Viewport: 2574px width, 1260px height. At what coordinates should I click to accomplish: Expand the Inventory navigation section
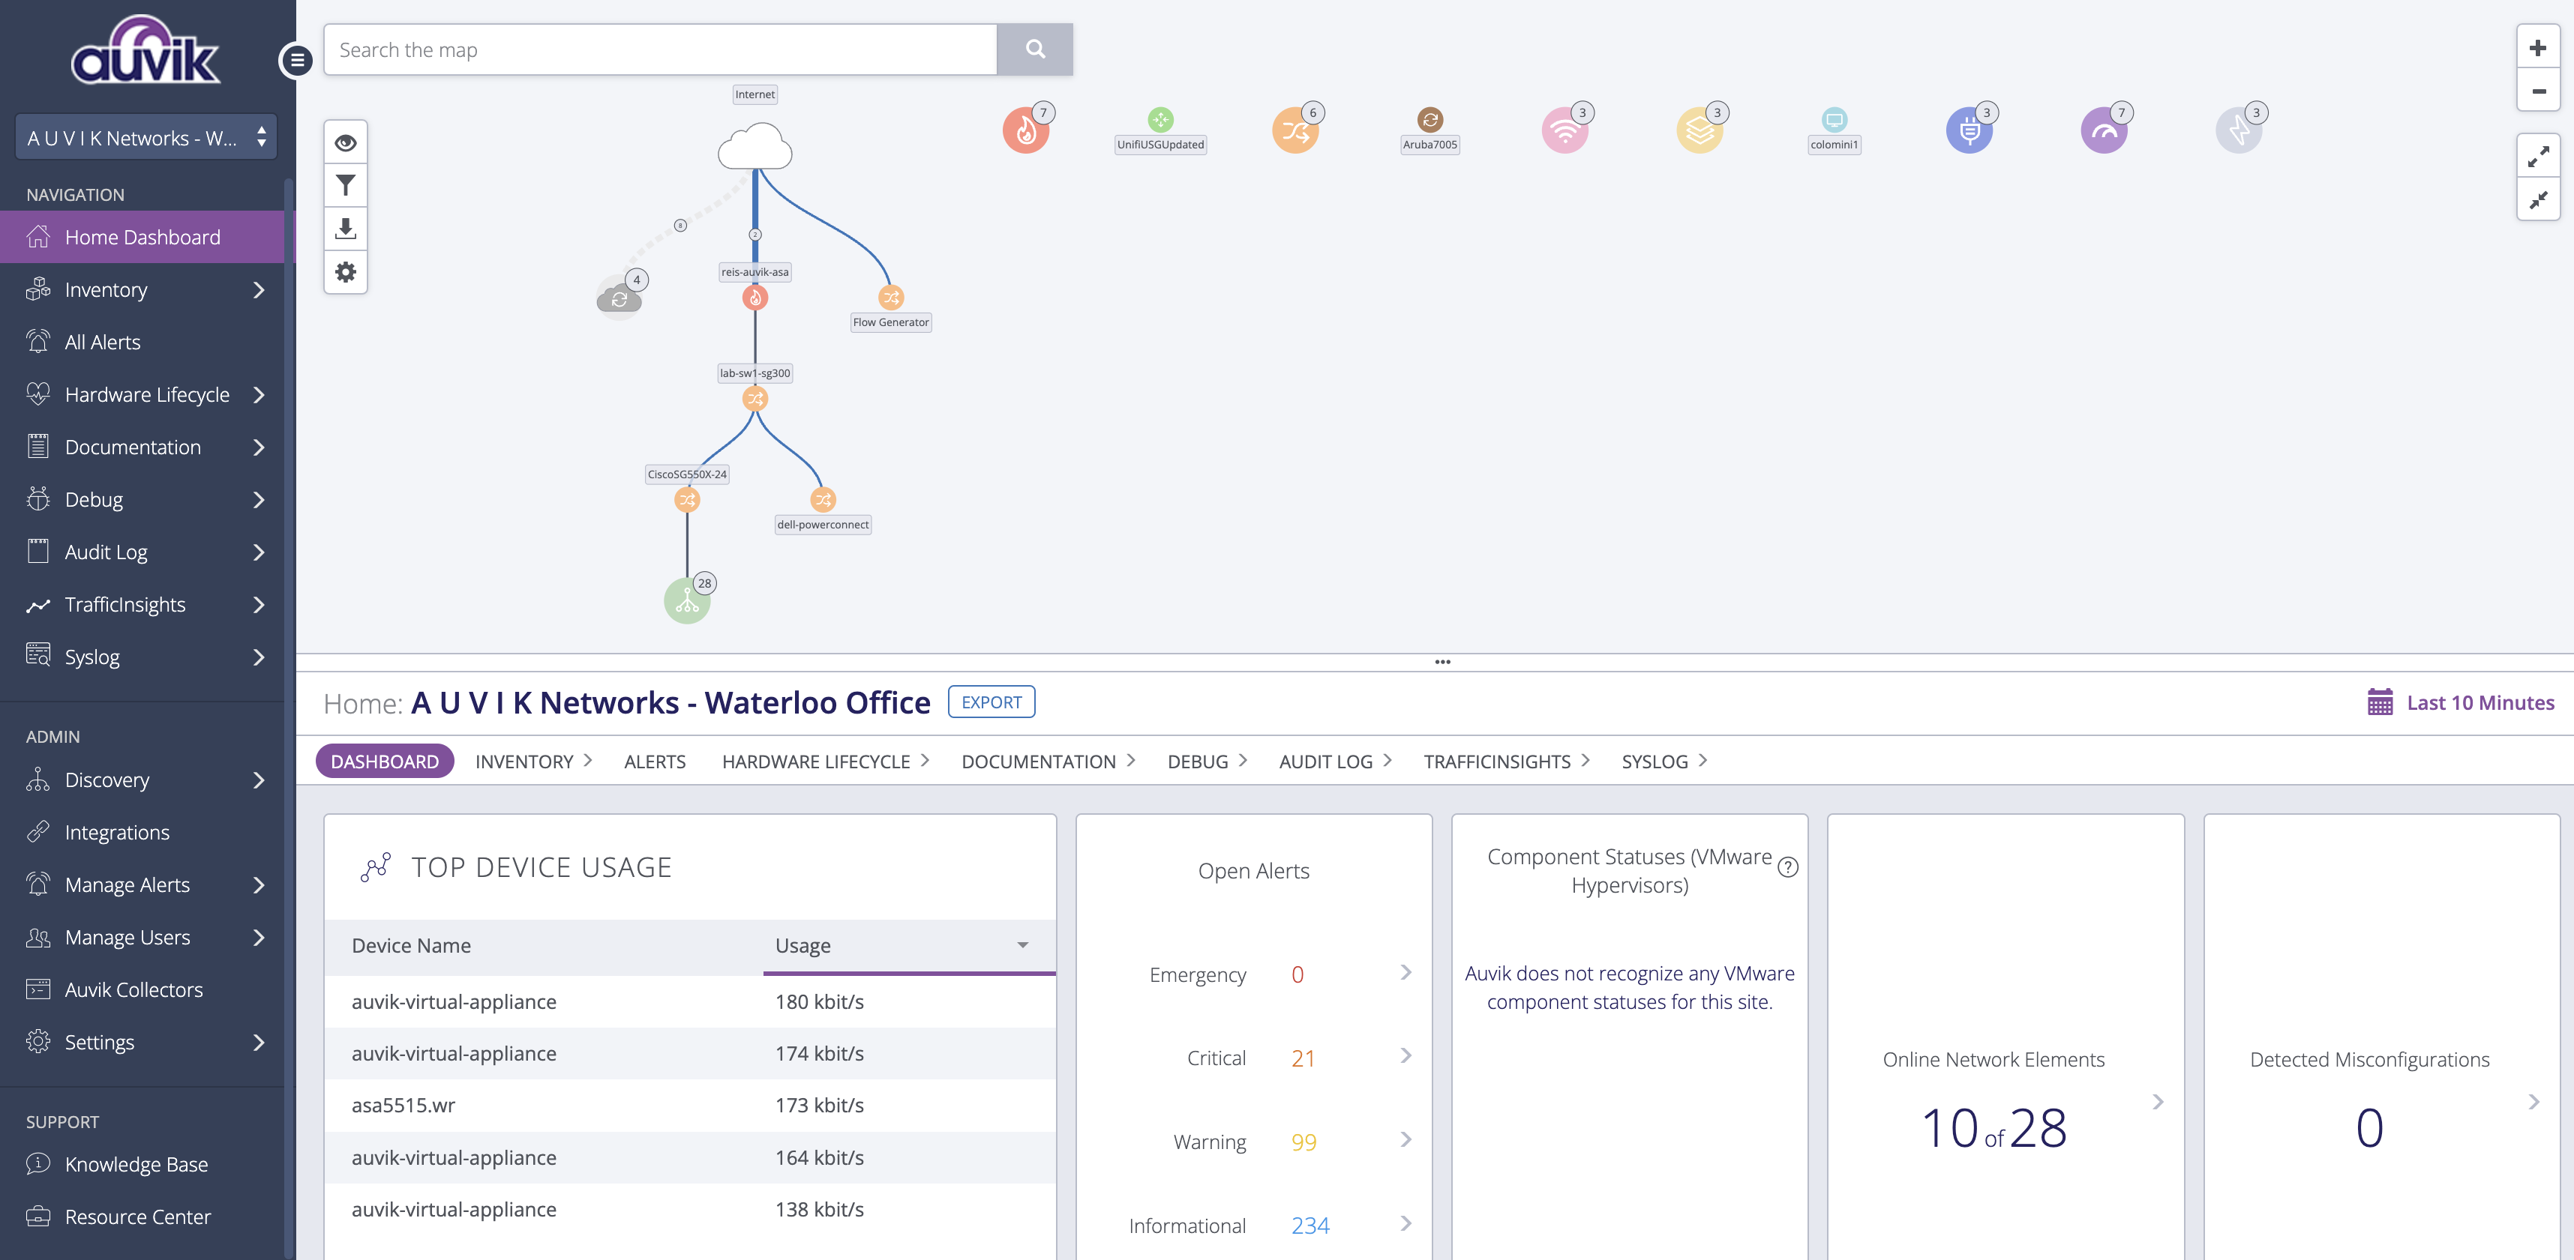143,289
